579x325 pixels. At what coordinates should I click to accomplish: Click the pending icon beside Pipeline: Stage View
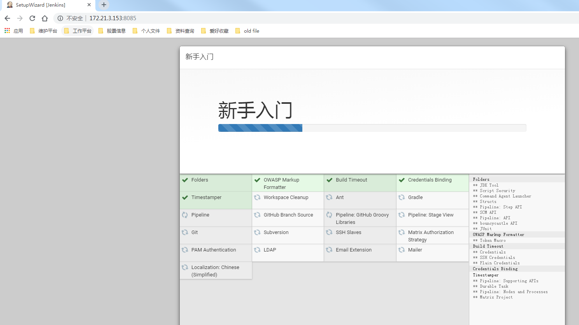click(402, 215)
